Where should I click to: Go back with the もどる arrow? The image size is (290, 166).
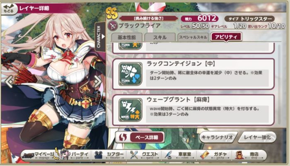tap(9, 9)
